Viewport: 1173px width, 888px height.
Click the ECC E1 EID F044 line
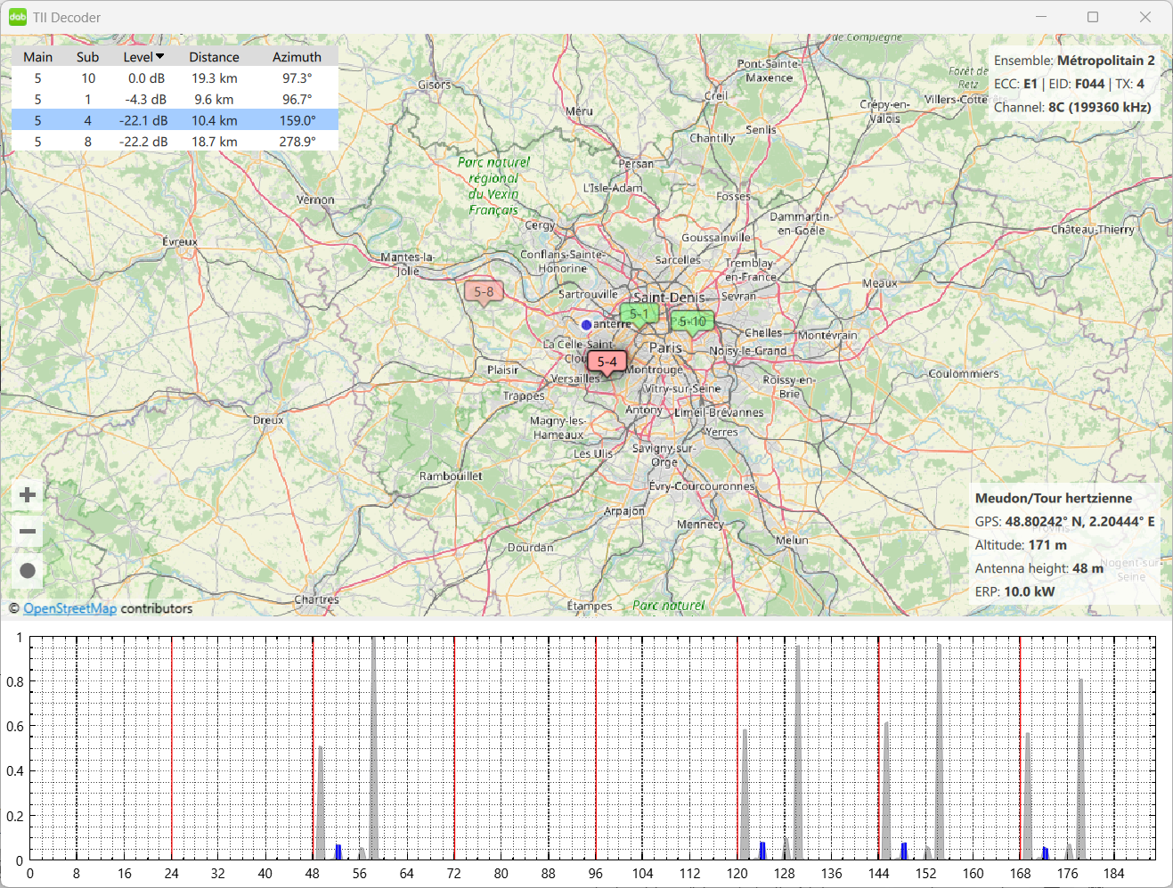1069,84
